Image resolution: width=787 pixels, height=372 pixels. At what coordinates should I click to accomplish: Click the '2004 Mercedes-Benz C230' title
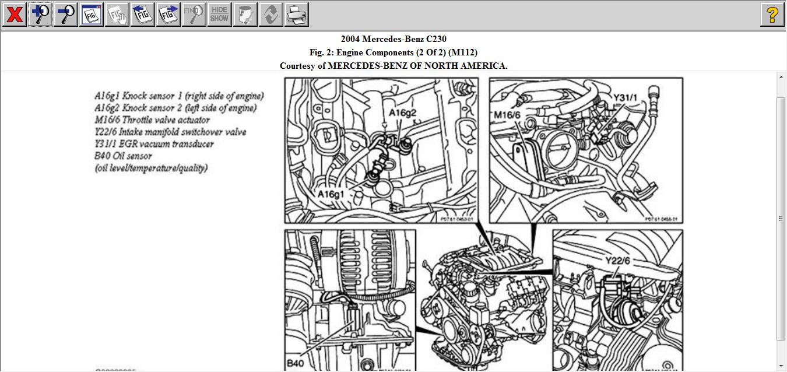(394, 39)
